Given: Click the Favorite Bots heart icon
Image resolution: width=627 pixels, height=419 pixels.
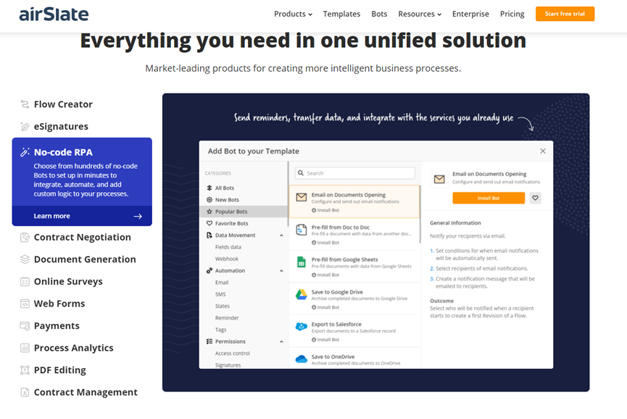Looking at the screenshot, I should [209, 223].
